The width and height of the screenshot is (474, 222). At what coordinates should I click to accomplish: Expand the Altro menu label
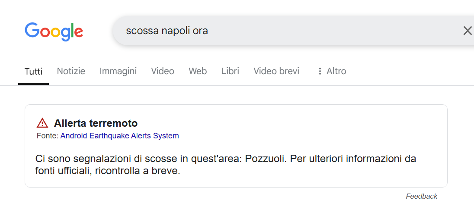pyautogui.click(x=336, y=71)
